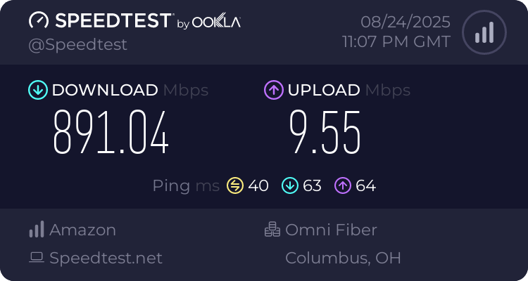Click the yellow idle ping icon

(x=234, y=185)
